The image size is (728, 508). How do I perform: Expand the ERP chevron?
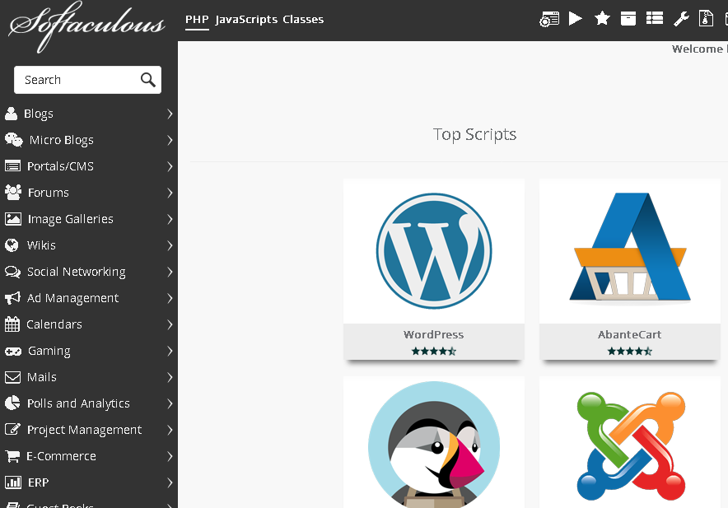pos(170,483)
